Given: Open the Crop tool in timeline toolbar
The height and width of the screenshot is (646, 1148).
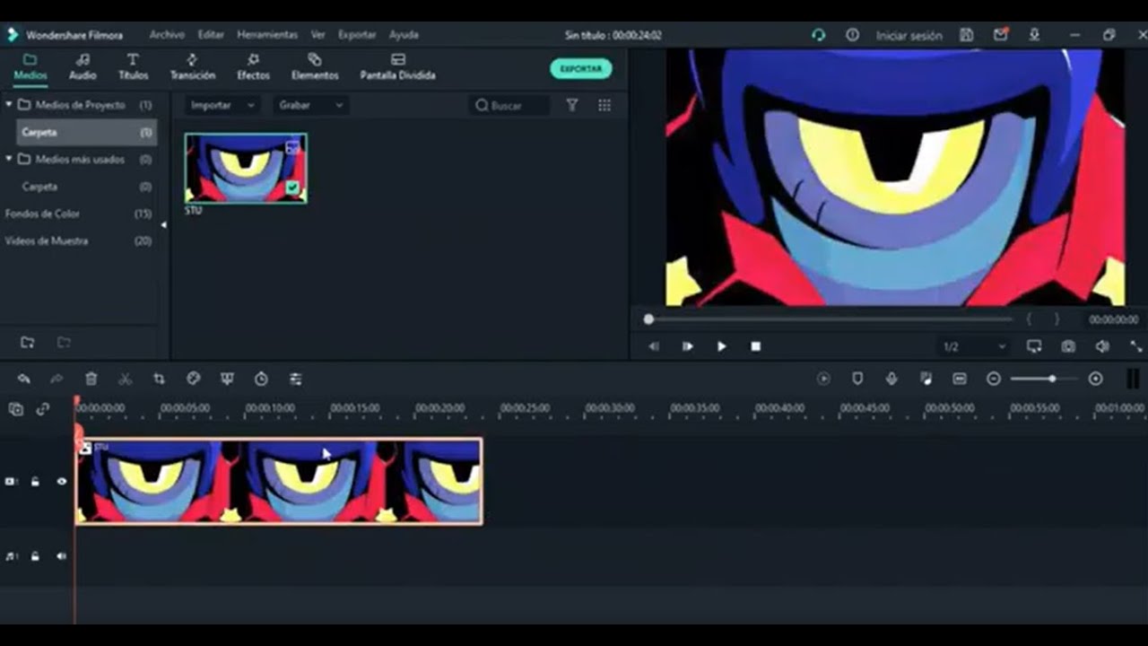Looking at the screenshot, I should click(x=159, y=380).
